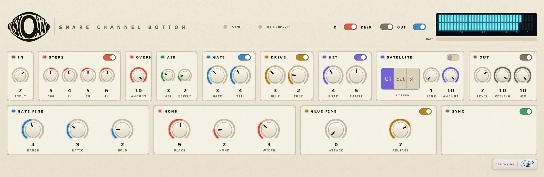Click the DESIGN BY badge
Image resolution: width=544 pixels, height=177 pixels.
coord(514,164)
